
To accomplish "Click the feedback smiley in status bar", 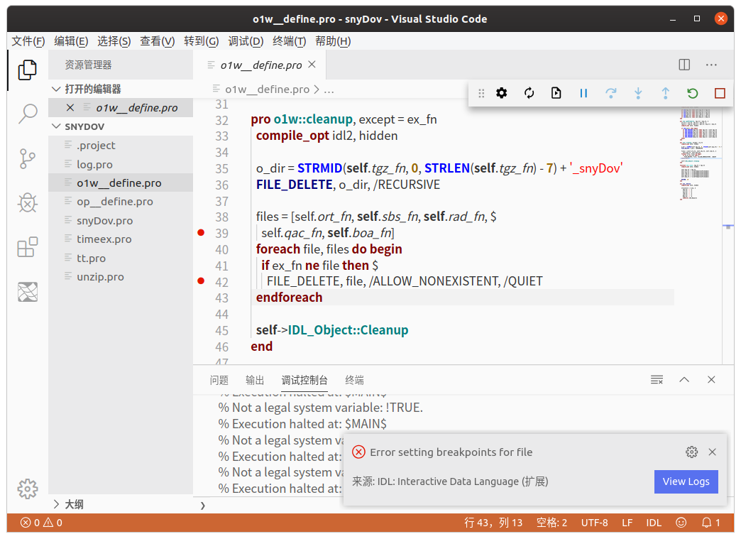I will click(x=681, y=523).
